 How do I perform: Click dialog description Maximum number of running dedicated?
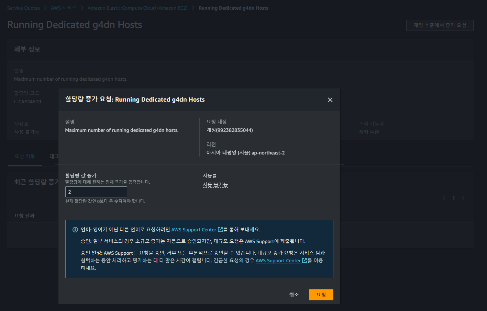coord(122,130)
